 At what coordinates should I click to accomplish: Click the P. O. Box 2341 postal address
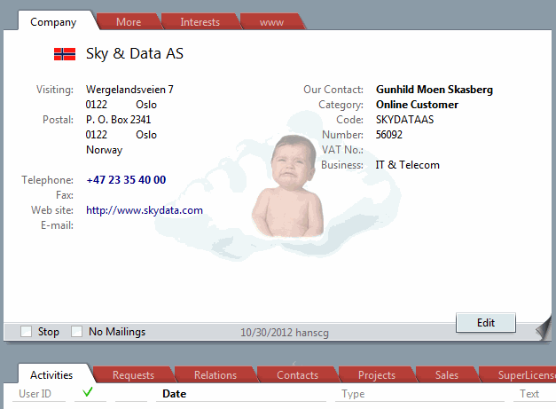[119, 120]
